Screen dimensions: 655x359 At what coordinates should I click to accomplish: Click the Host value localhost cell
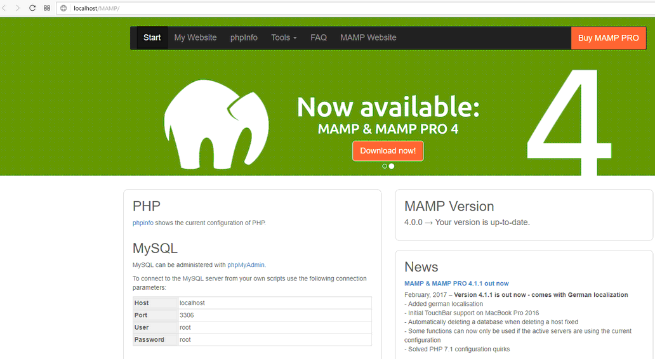click(x=275, y=303)
